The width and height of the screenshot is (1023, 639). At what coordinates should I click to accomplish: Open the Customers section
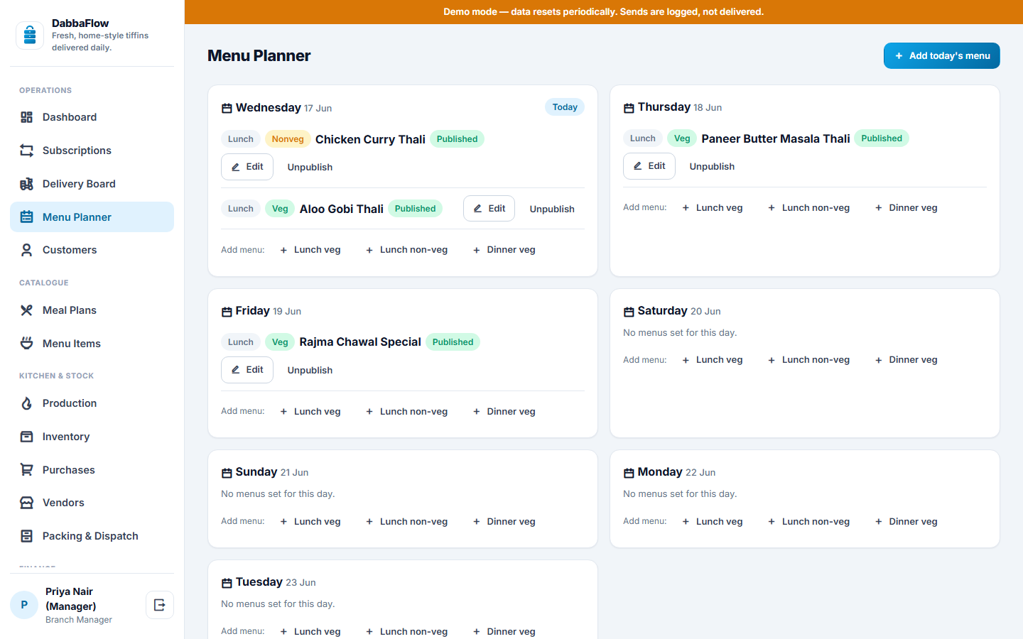pos(92,250)
